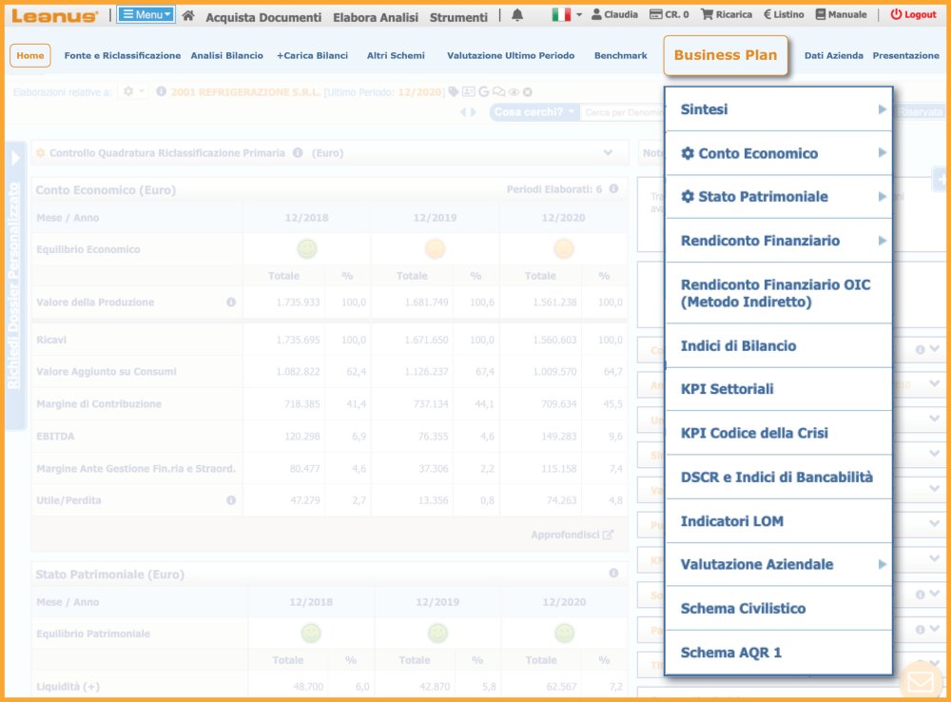This screenshot has height=702, width=951.
Task: Open the Cosa cerchi? dropdown
Action: coord(534,112)
